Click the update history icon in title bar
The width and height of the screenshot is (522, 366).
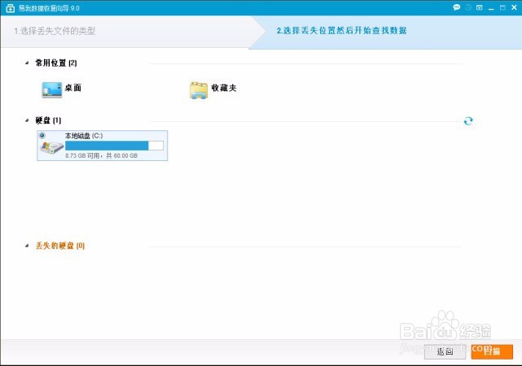click(468, 7)
